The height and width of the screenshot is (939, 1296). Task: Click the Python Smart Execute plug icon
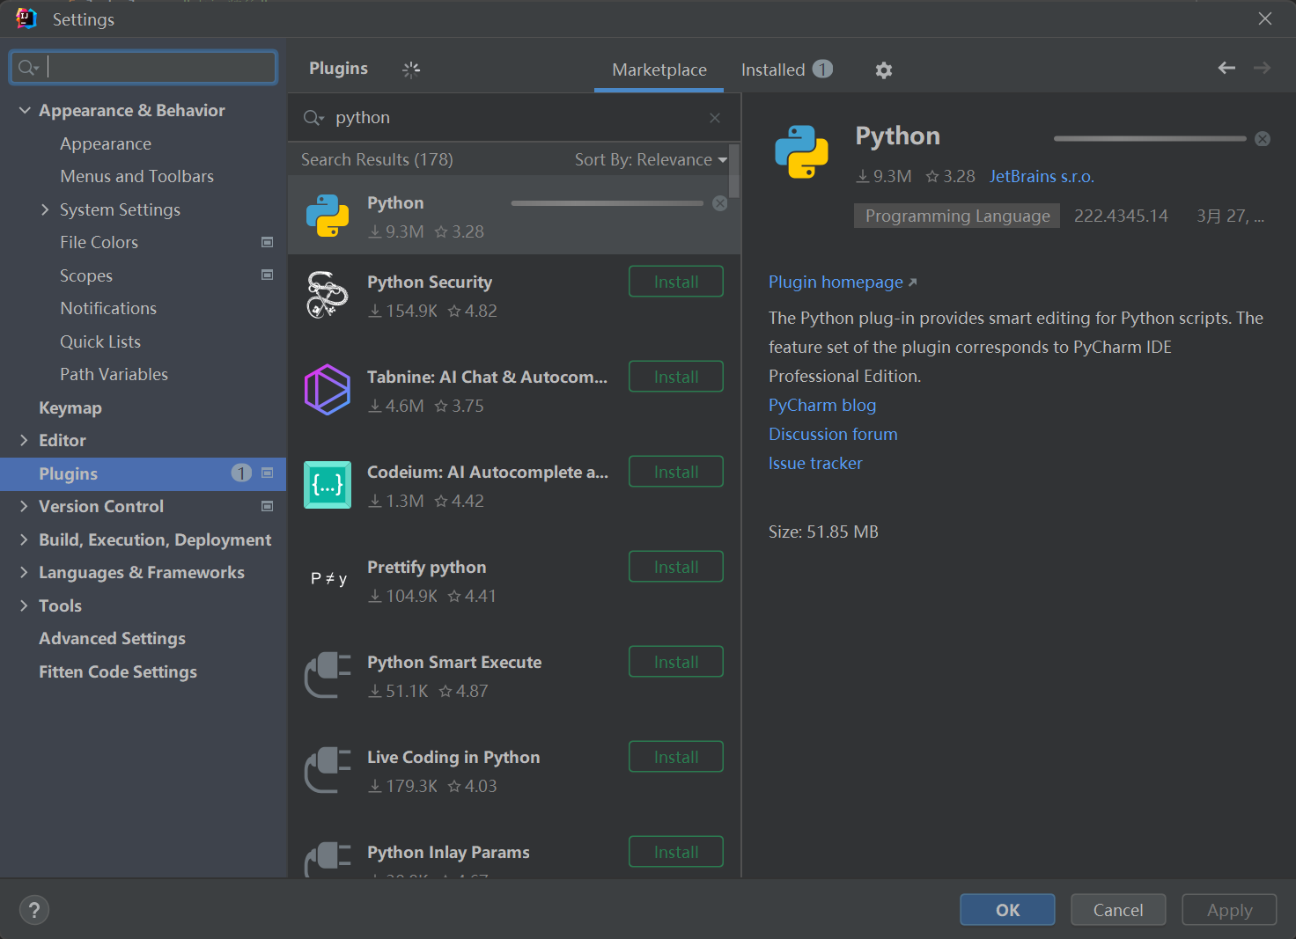click(328, 675)
